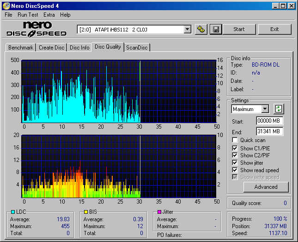Open the Help menu
This screenshot has width=298, height=242.
65,15
